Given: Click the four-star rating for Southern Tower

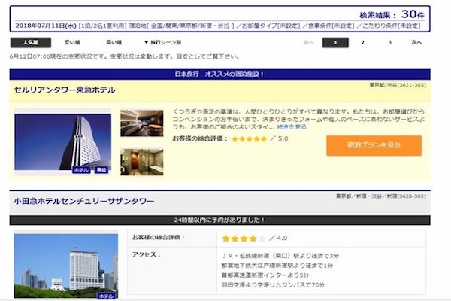Looking at the screenshot, I should click(x=244, y=239).
